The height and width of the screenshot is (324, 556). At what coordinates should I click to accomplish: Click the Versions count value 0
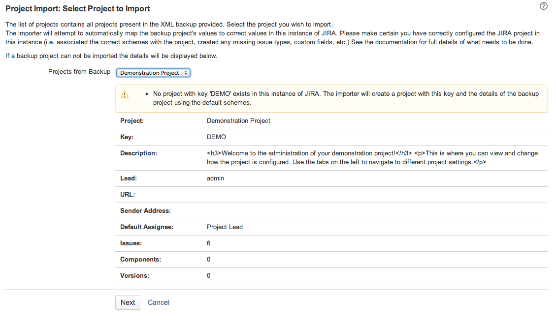(x=209, y=276)
